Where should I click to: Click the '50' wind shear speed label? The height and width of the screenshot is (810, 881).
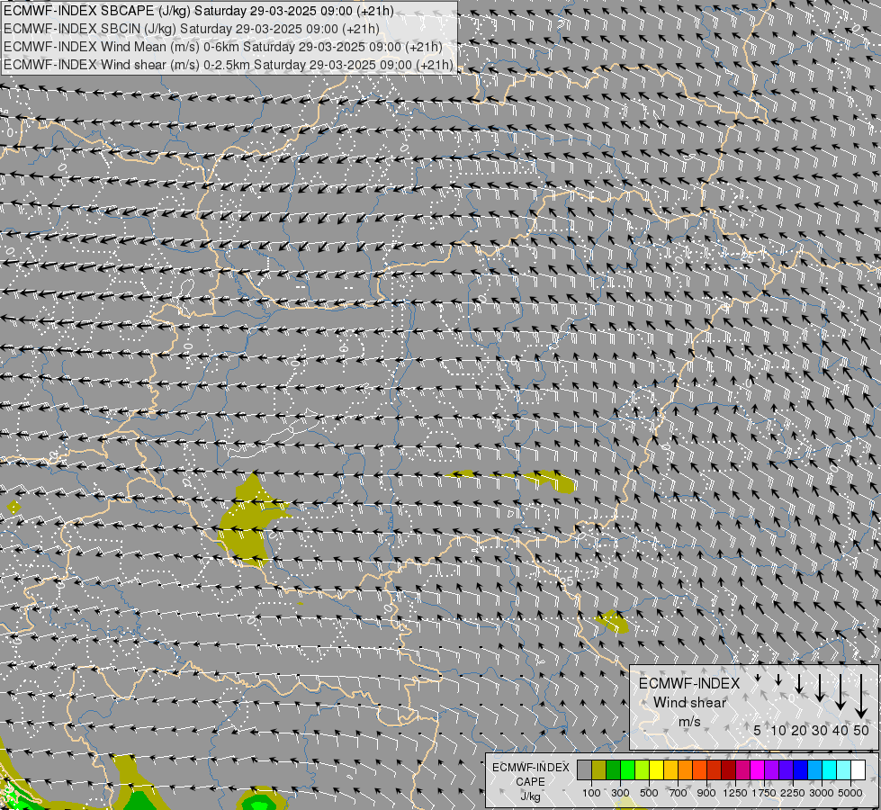[x=861, y=731]
